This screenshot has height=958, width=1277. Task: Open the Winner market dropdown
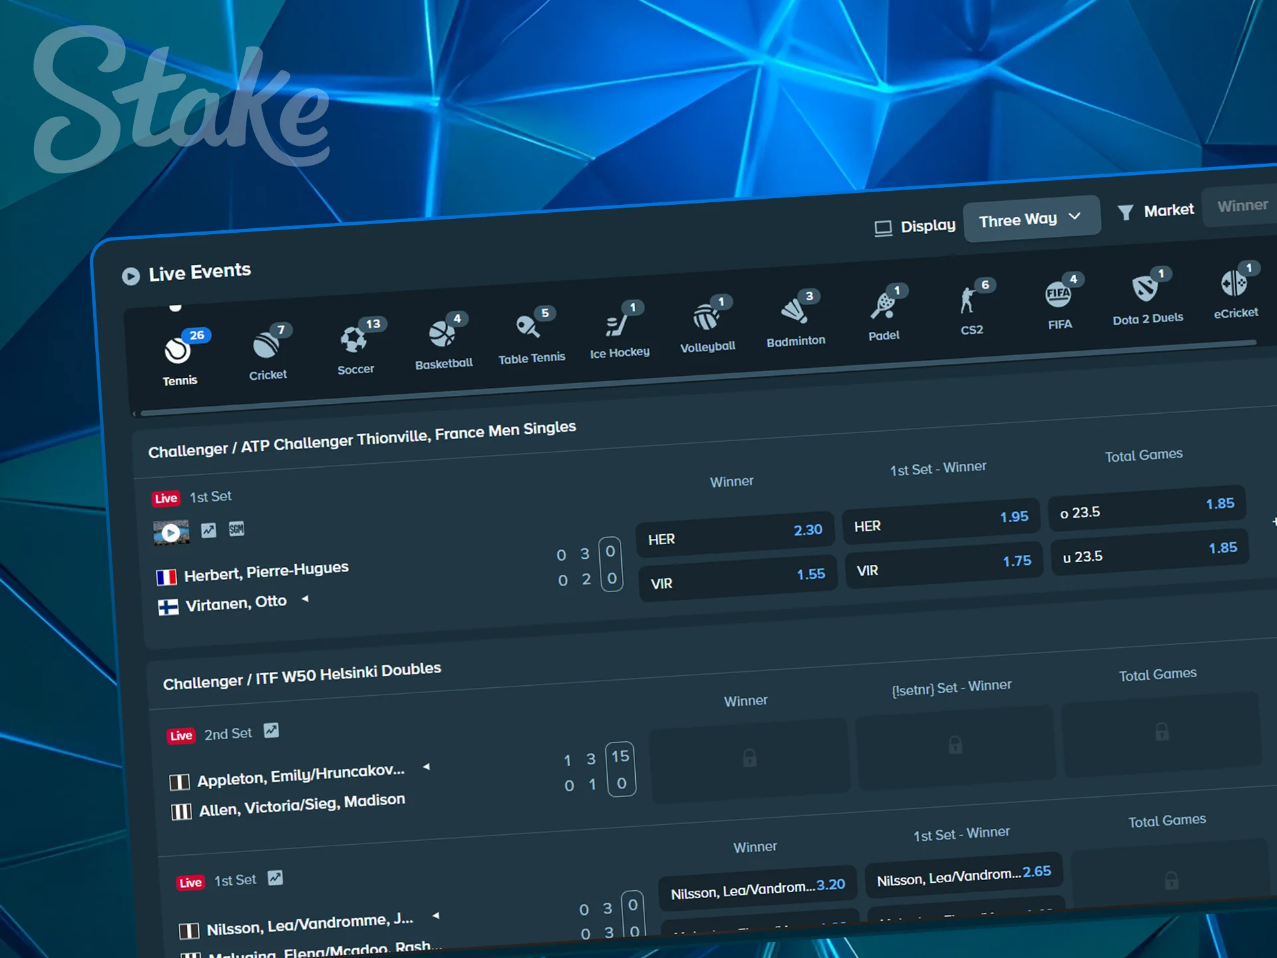(1241, 206)
